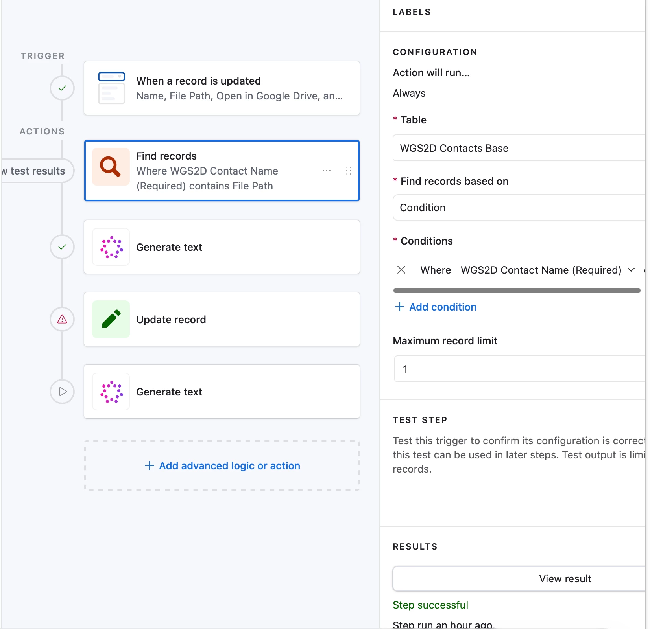Run the last Generate text step
The width and height of the screenshot is (650, 629).
click(x=62, y=392)
